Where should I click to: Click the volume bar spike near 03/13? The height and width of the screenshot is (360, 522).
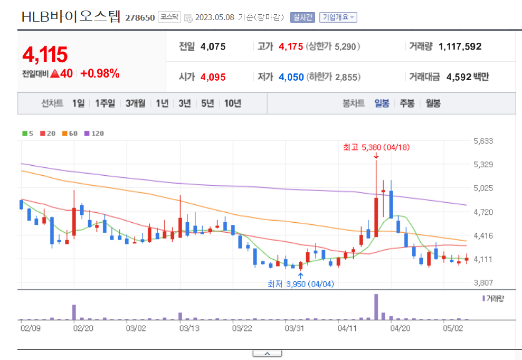point(180,316)
